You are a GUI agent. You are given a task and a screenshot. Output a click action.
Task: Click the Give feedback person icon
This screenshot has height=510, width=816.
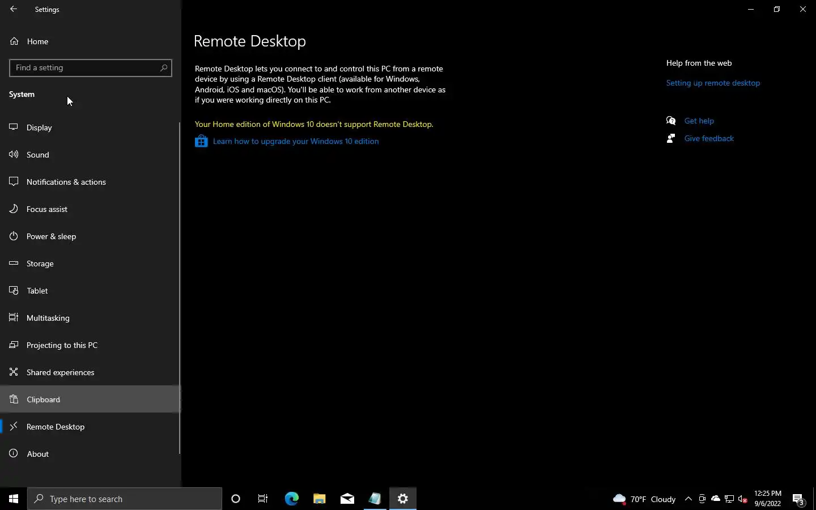[671, 138]
